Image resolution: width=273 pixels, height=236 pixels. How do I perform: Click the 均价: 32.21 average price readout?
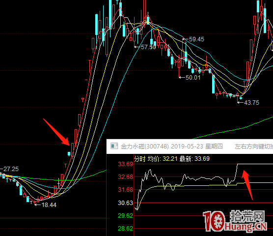point(163,159)
